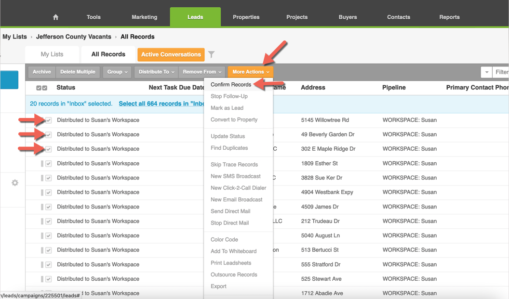Click the Jefferson County Vacants breadcrumb

click(x=73, y=37)
